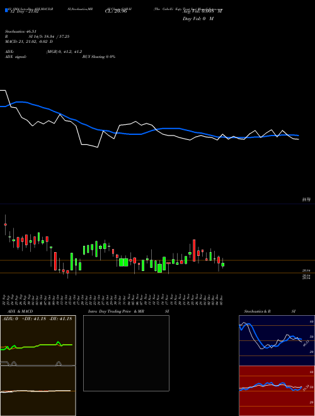Click the 'Stochastics & R SI' panel title
Image resolution: width=315 pixels, height=416 pixels.
270,311
